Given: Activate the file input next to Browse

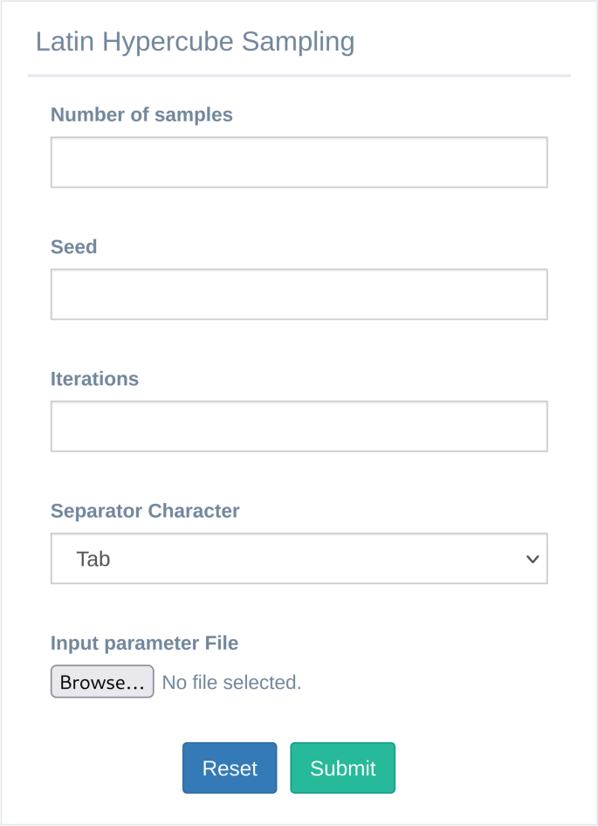Looking at the screenshot, I should pyautogui.click(x=176, y=682).
